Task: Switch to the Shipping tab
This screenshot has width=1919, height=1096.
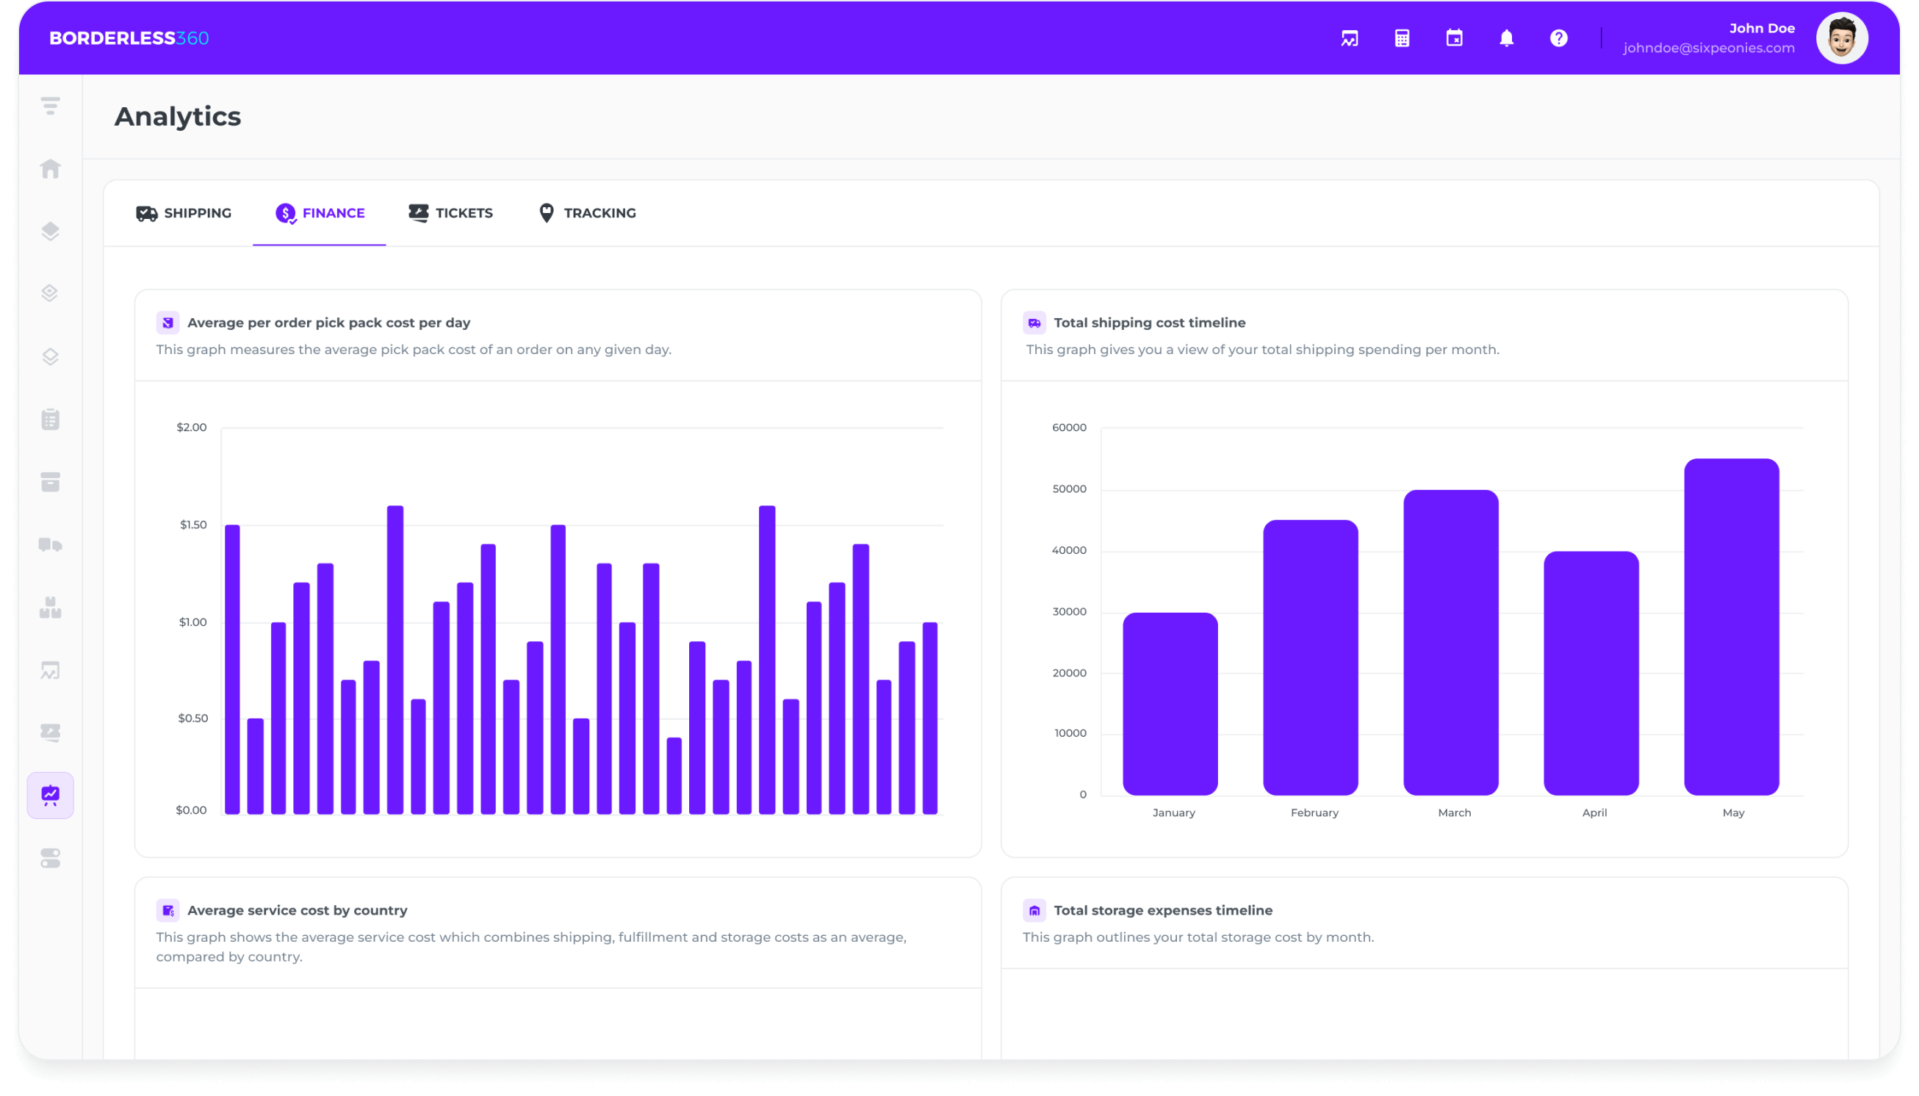Action: (184, 213)
